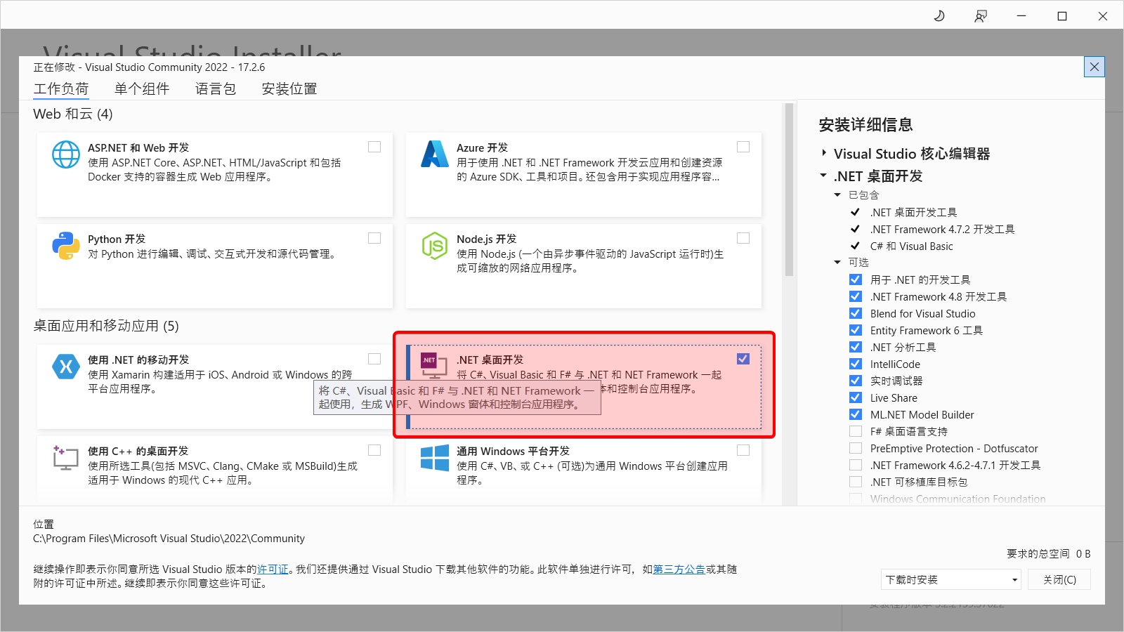This screenshot has height=632, width=1124.
Task: Open the 第三方公告 link
Action: [x=679, y=570]
